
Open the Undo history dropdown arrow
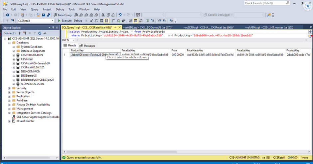point(124,15)
